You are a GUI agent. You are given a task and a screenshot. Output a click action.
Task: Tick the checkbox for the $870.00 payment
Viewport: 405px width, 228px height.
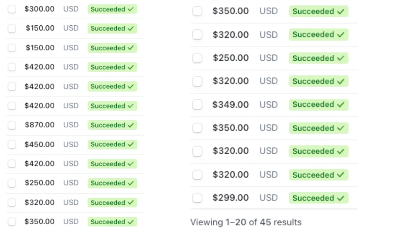(12, 125)
